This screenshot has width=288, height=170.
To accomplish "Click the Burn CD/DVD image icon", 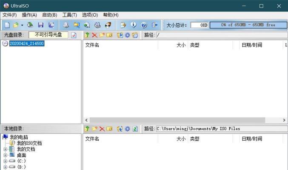I will click(108, 25).
